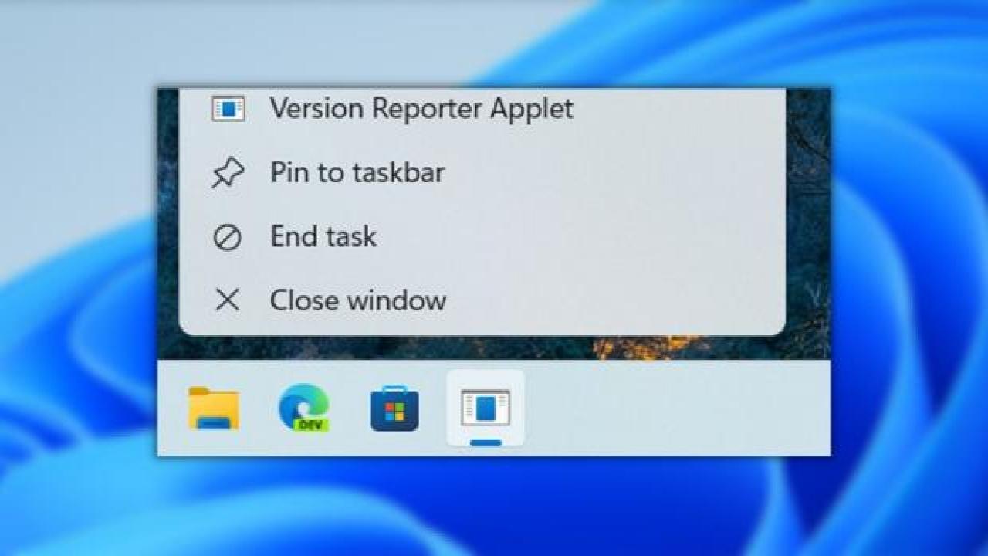Click empty taskbar space right of the applet
Image resolution: width=988 pixels, height=556 pixels.
[x=672, y=409]
